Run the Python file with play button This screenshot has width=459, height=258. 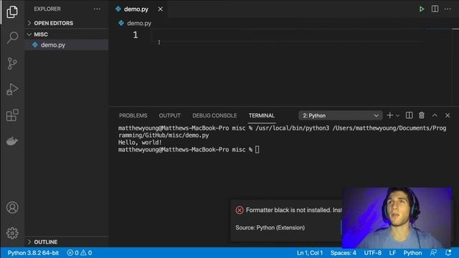coord(422,9)
